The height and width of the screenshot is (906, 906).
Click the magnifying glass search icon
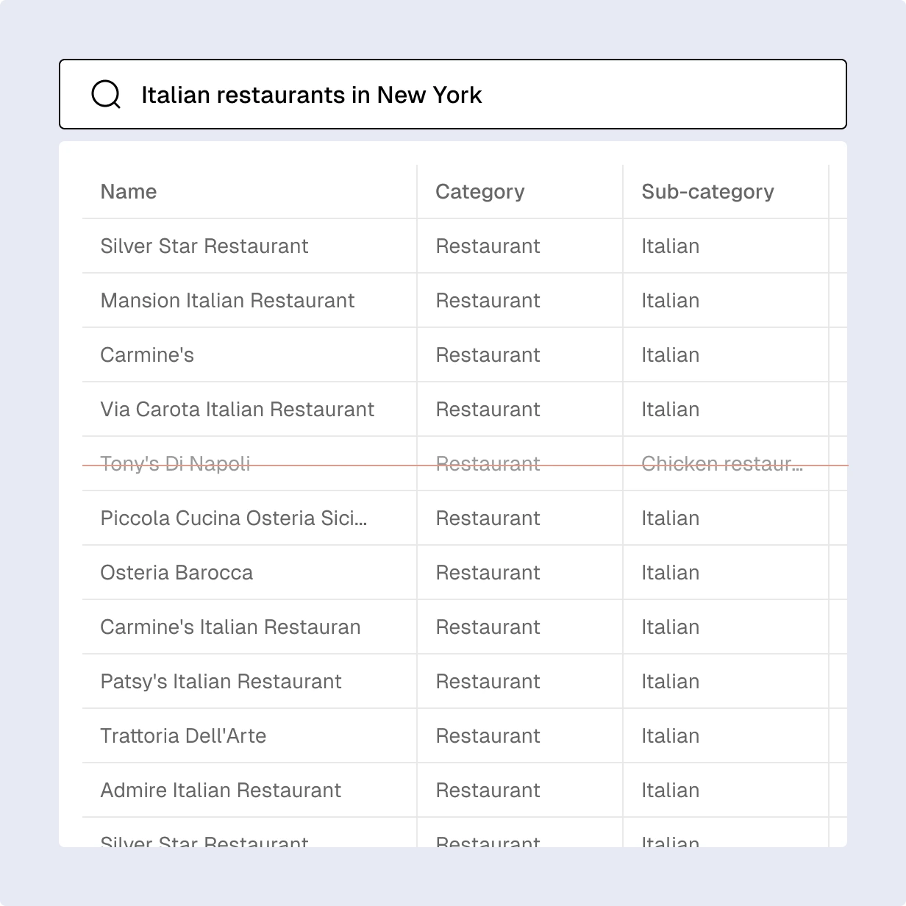(x=106, y=95)
